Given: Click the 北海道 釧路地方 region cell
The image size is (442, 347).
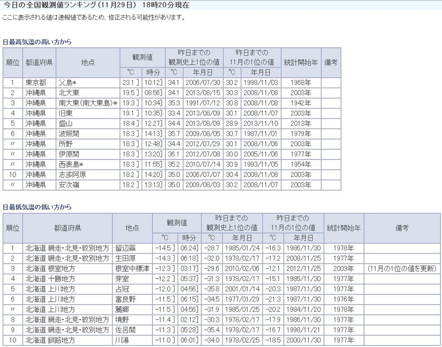Looking at the screenshot, I should click(50, 341).
